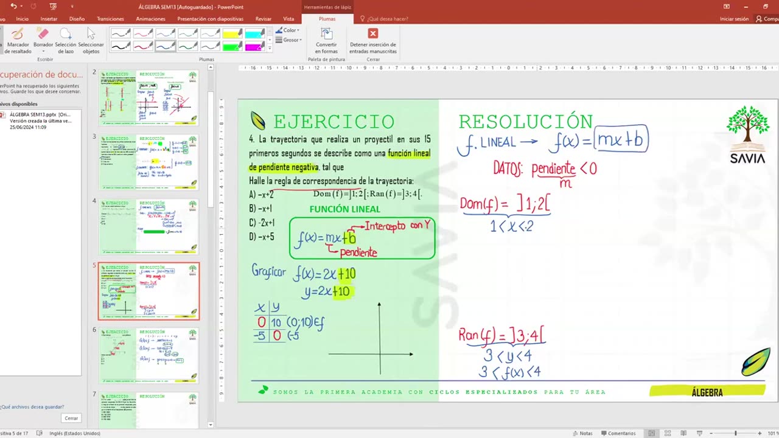Start Slide Show view from status bar
Image resolution: width=779 pixels, height=438 pixels.
coord(700,433)
